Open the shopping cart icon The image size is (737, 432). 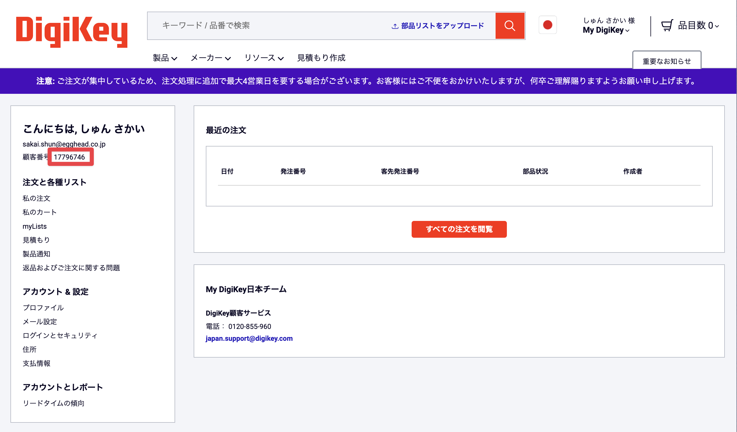point(667,25)
